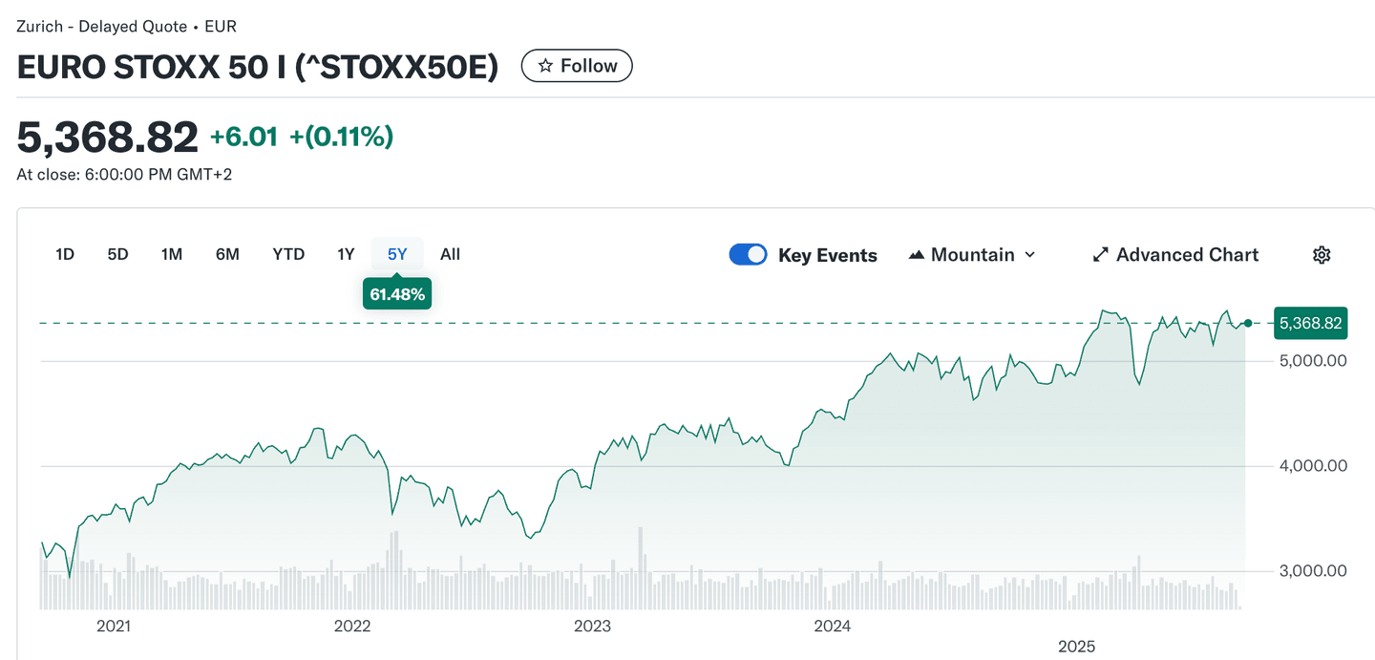Show the All time range

tap(450, 254)
